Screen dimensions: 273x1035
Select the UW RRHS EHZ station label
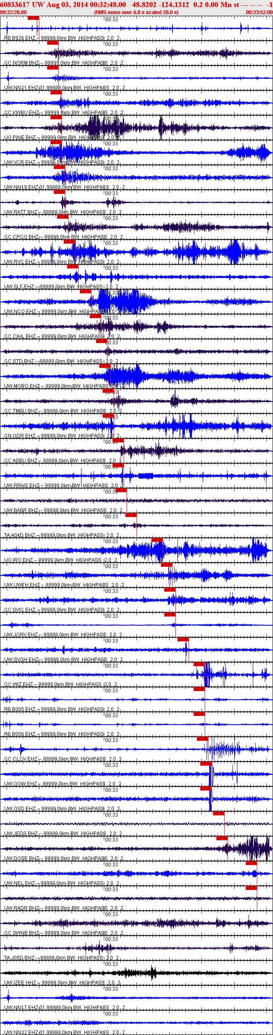click(x=64, y=486)
